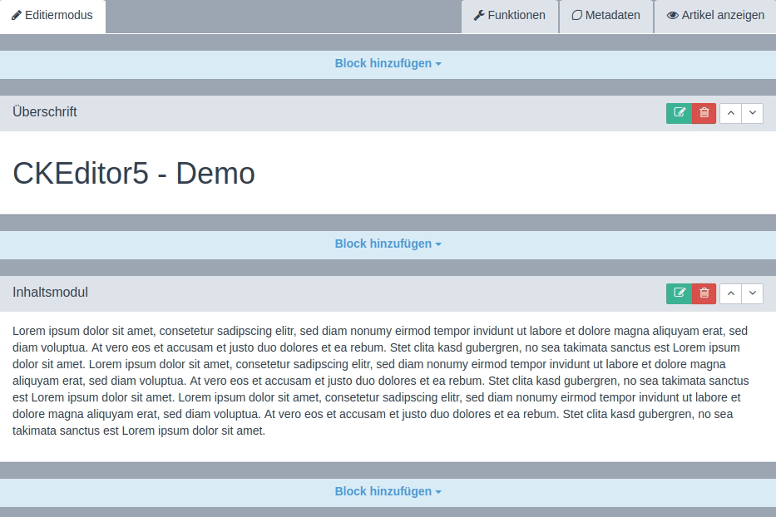Move the Inhaltsmodul block down
The width and height of the screenshot is (776, 517).
753,293
